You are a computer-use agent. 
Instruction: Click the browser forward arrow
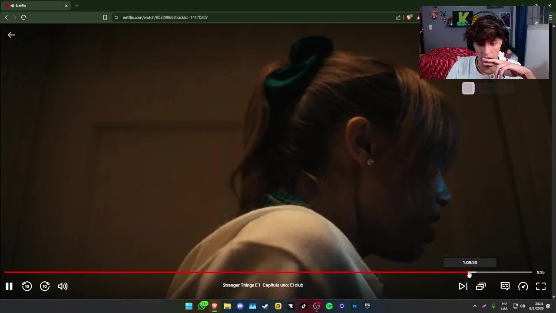point(15,17)
